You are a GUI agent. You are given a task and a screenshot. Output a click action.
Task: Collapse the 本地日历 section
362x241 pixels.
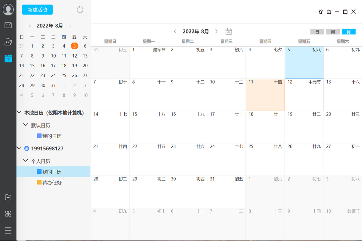coord(19,112)
